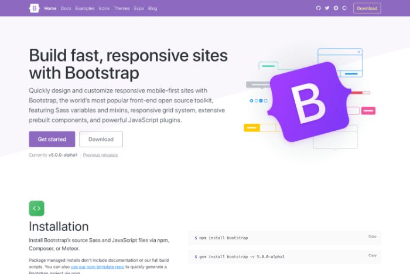Open the Blog nav link
410x274 pixels.
click(153, 9)
